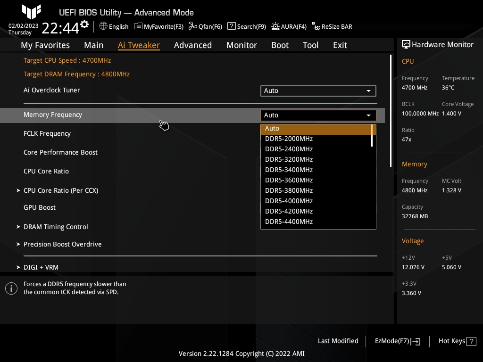Open the Advanced tab

(x=193, y=45)
